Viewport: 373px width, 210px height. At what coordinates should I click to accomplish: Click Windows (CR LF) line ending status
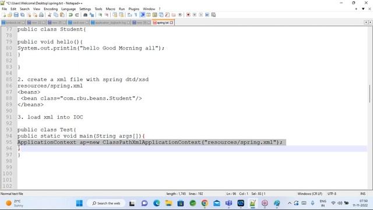pyautogui.click(x=309, y=194)
